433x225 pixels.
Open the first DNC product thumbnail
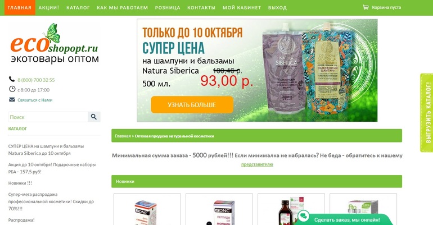[x=147, y=209]
